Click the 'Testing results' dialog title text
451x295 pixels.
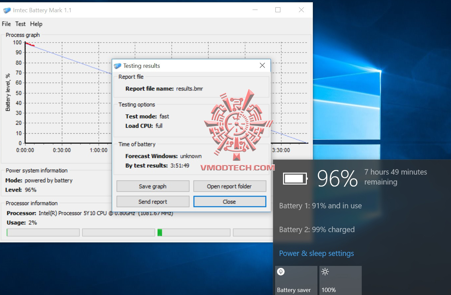coord(142,66)
